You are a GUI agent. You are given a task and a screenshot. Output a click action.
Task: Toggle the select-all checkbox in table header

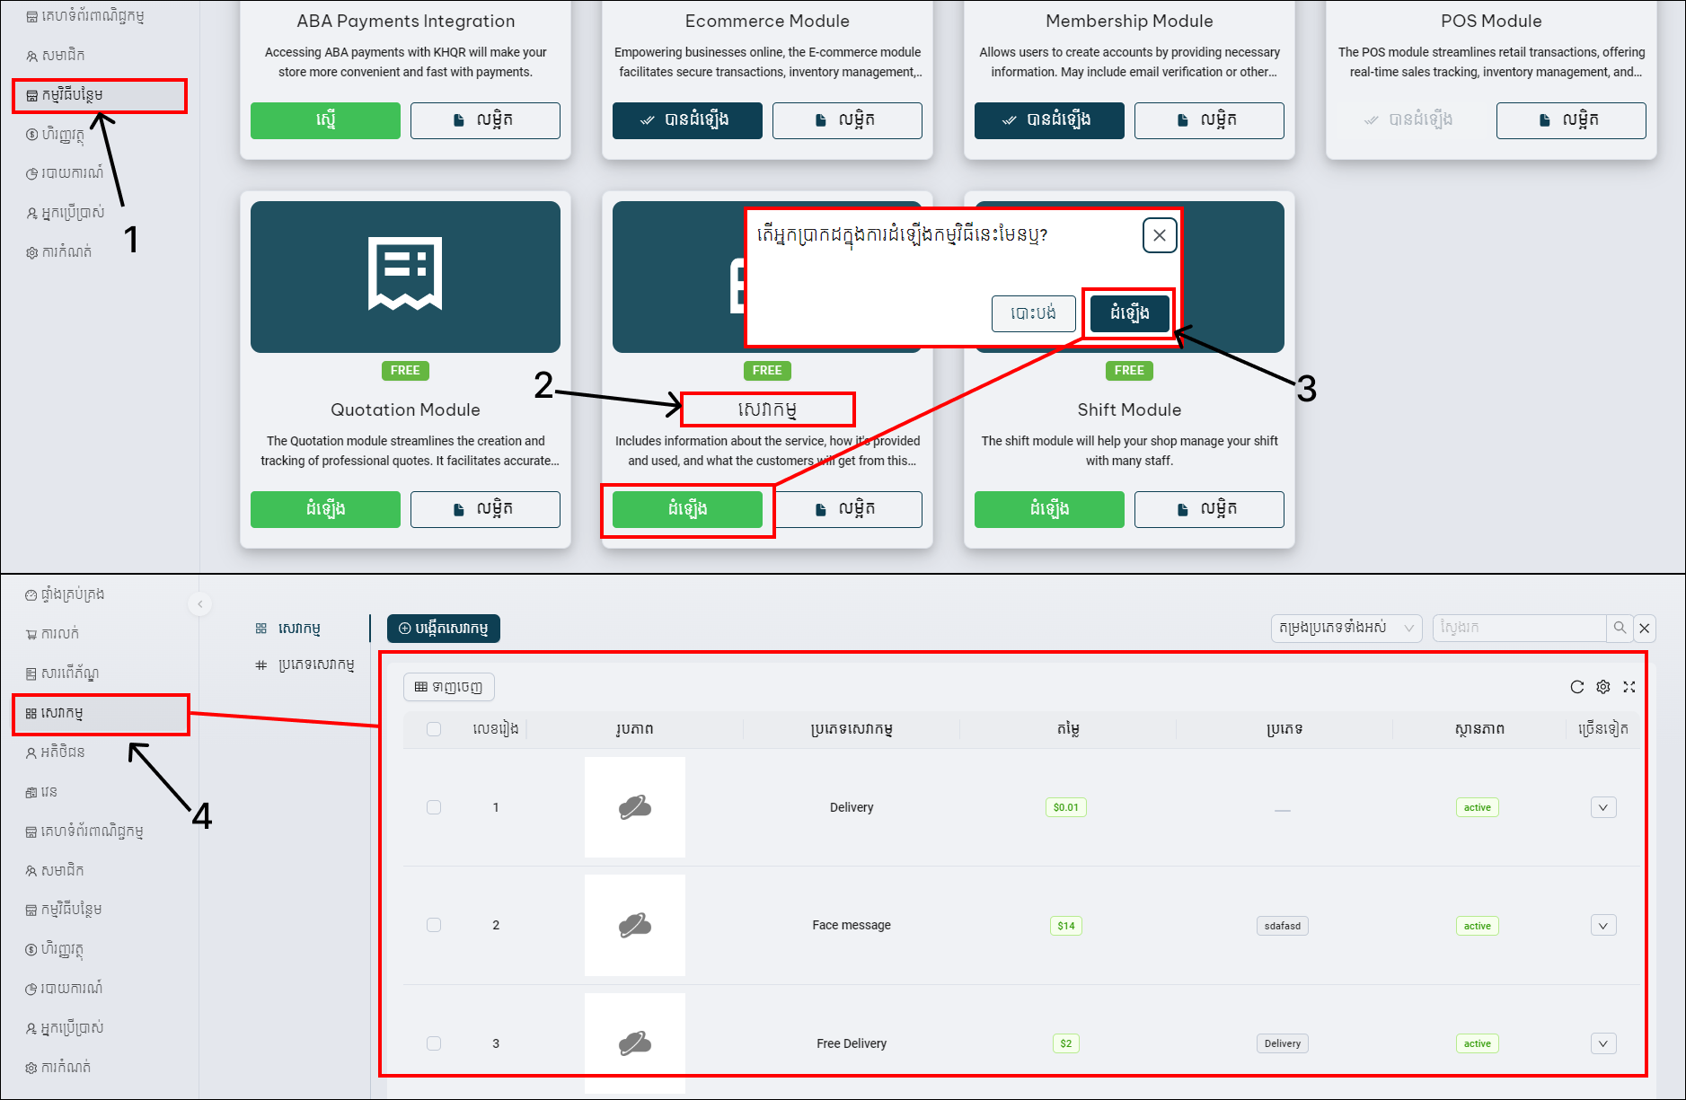(x=434, y=729)
